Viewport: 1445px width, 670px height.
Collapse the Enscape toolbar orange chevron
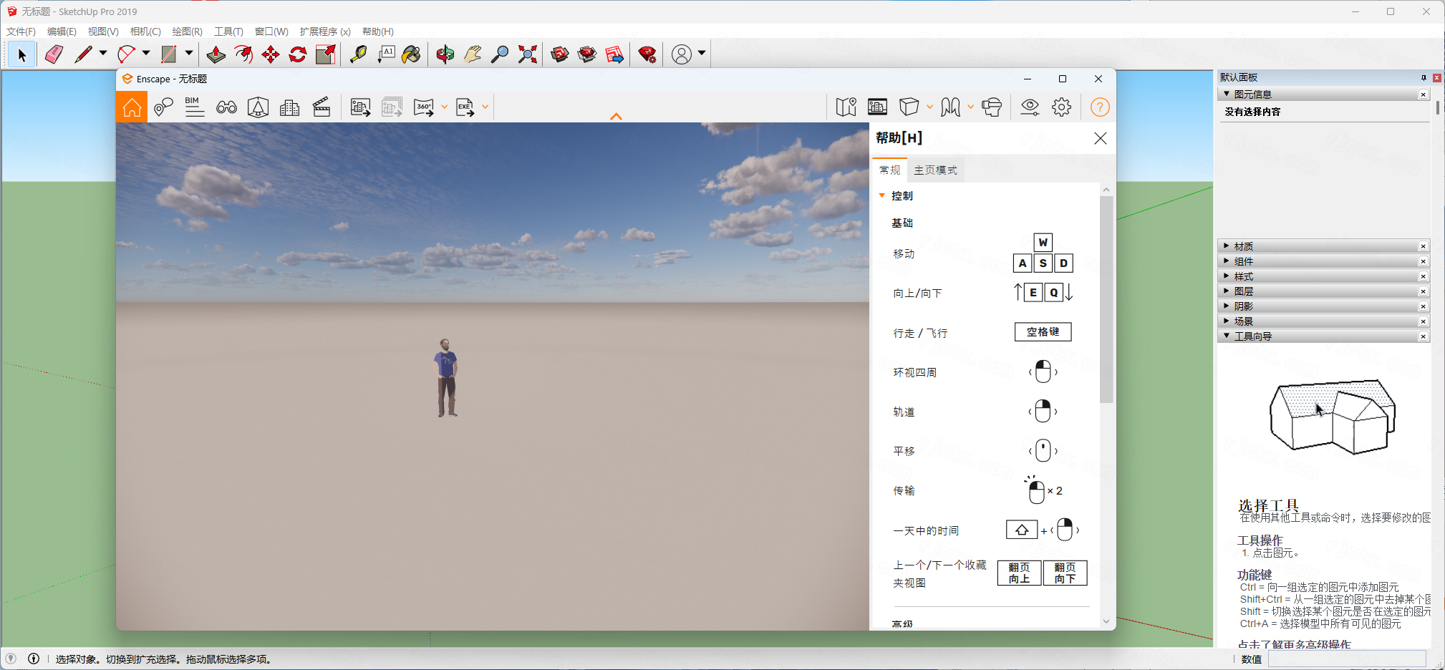pos(616,117)
